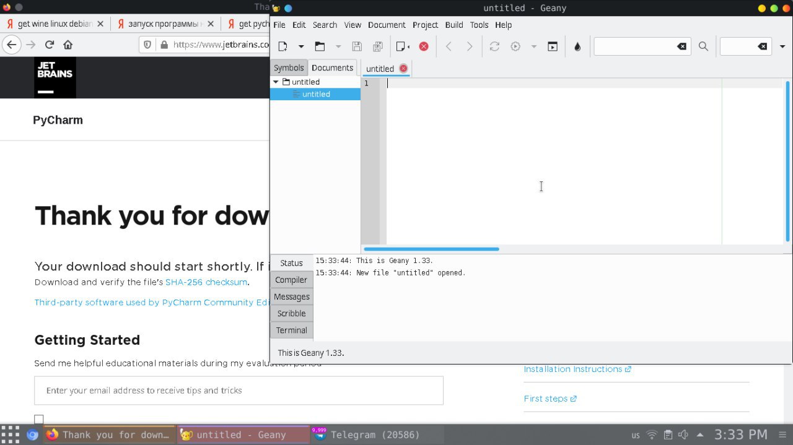Close the untitled tab with red X
Viewport: 793px width, 445px height.
click(403, 68)
